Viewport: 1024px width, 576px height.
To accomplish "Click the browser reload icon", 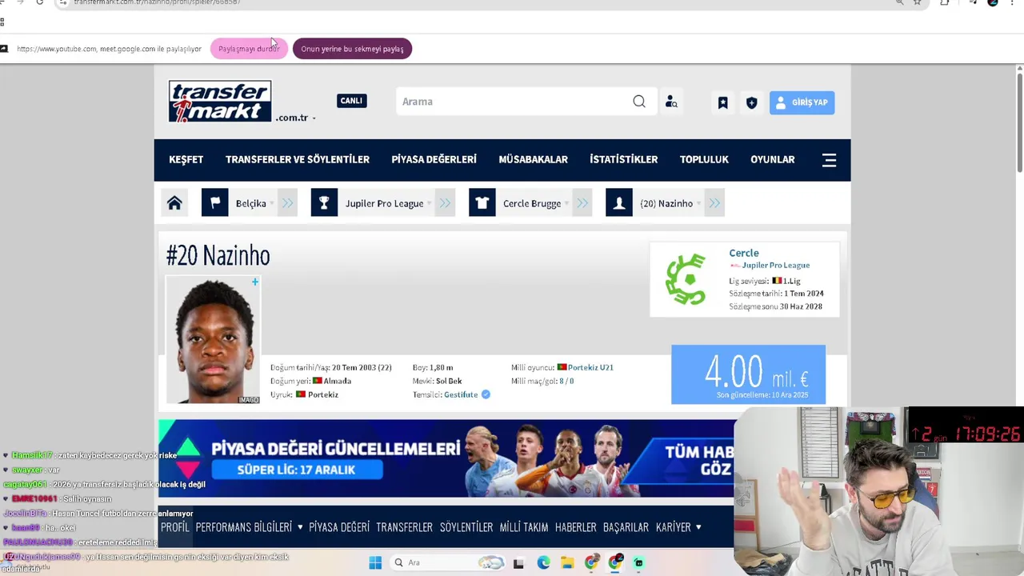I will coord(40,2).
